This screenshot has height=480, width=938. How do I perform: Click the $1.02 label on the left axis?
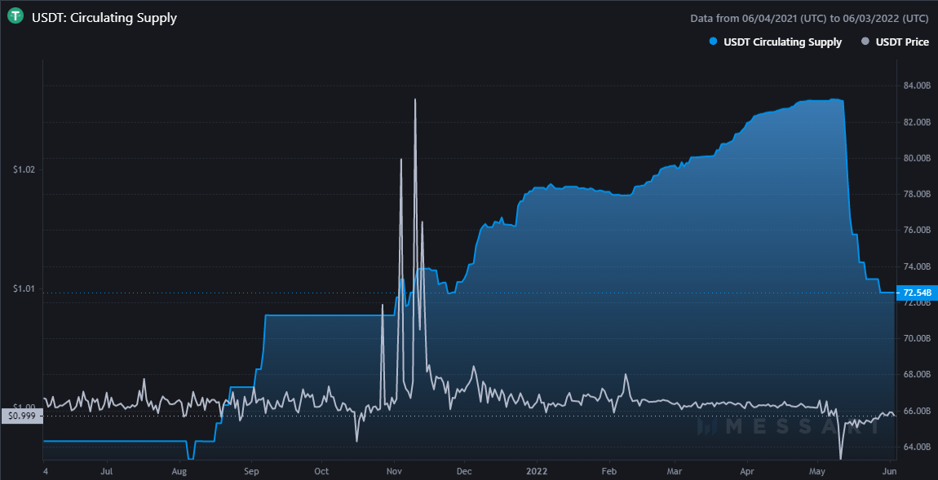[22, 170]
